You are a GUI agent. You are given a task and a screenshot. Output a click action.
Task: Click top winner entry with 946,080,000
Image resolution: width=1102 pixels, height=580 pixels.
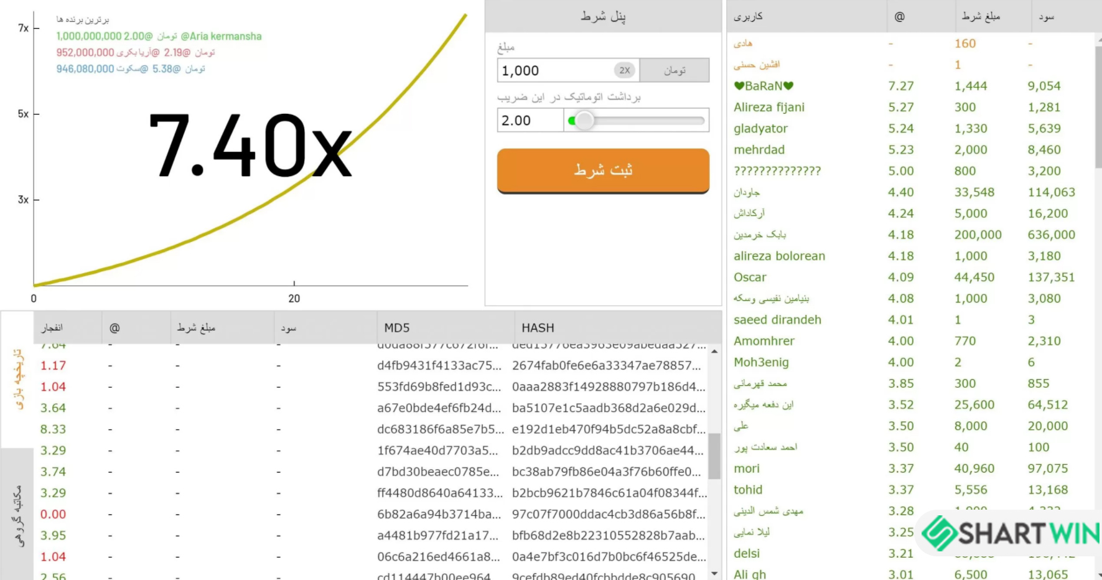tap(131, 68)
